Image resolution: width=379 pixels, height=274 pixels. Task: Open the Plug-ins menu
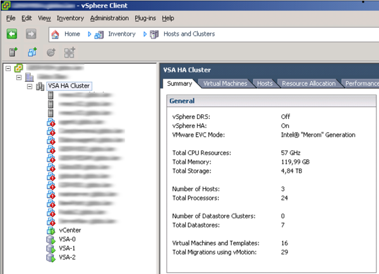(x=145, y=18)
